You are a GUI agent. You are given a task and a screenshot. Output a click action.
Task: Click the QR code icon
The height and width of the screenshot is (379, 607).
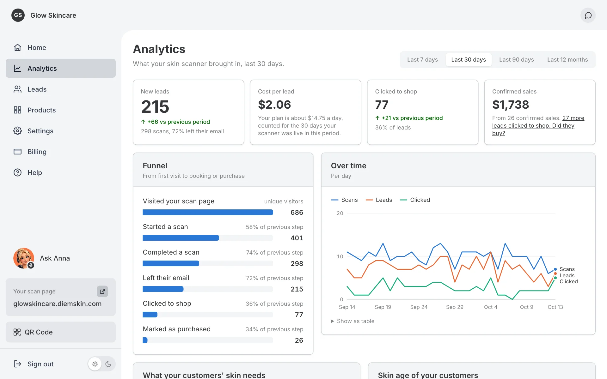tap(17, 332)
